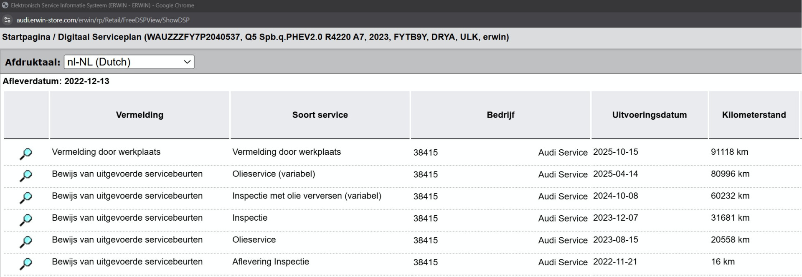Click magnifier beside the 2023-08-15 Olieservice
This screenshot has width=802, height=277.
coord(26,242)
